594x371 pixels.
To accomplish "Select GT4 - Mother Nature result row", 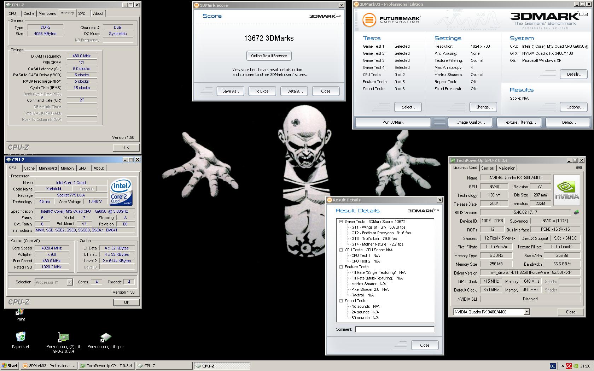I will coord(377,244).
